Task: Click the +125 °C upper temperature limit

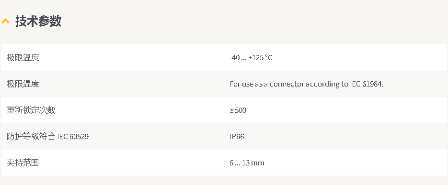Action: pyautogui.click(x=260, y=57)
